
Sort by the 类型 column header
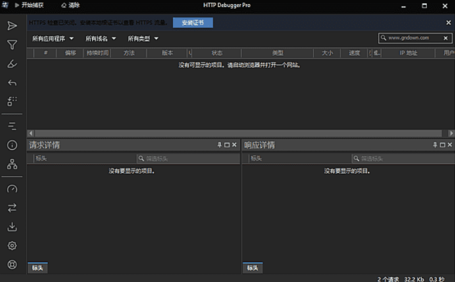[277, 53]
